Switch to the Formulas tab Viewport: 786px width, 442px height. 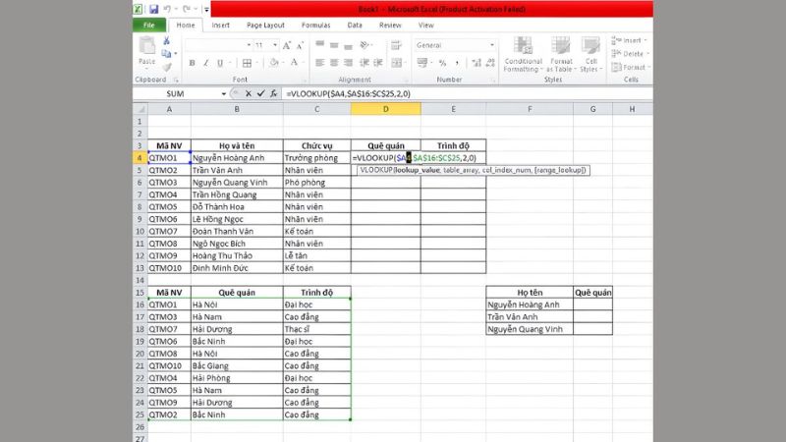click(315, 26)
